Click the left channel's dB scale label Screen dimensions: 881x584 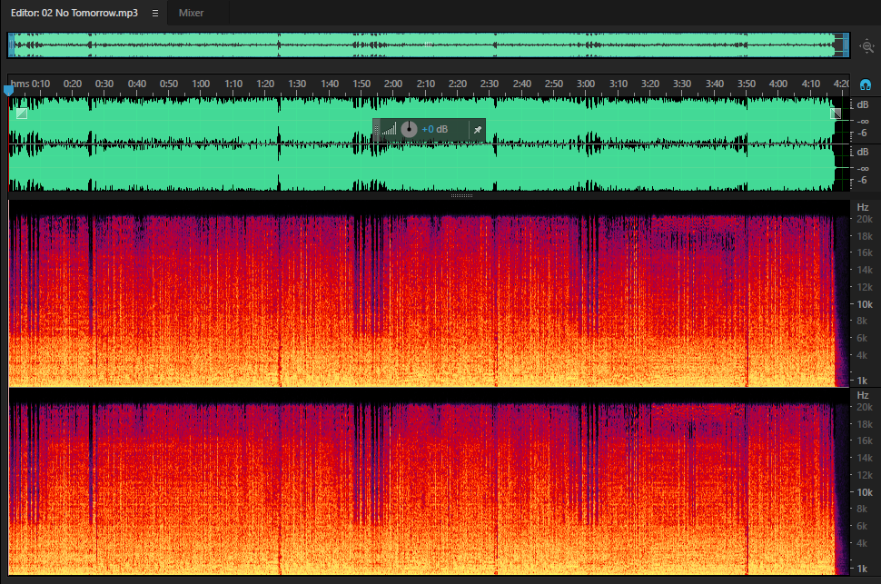[x=863, y=104]
